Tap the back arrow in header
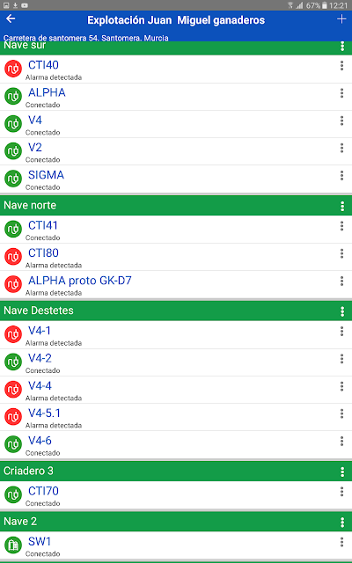352x563 pixels. tap(11, 18)
